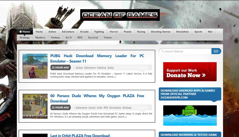Select the Adventure menu item in navigation
The width and height of the screenshot is (239, 137).
[x=68, y=32]
